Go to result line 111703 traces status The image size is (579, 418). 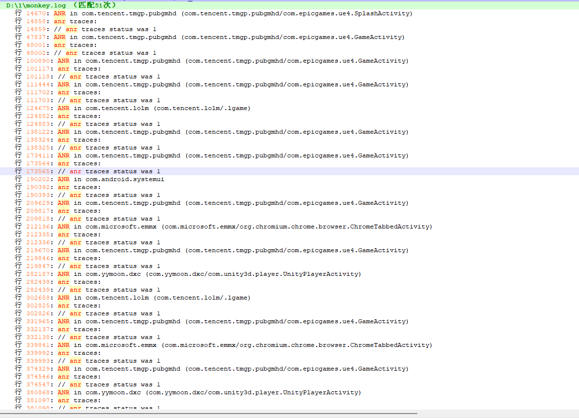click(x=289, y=100)
